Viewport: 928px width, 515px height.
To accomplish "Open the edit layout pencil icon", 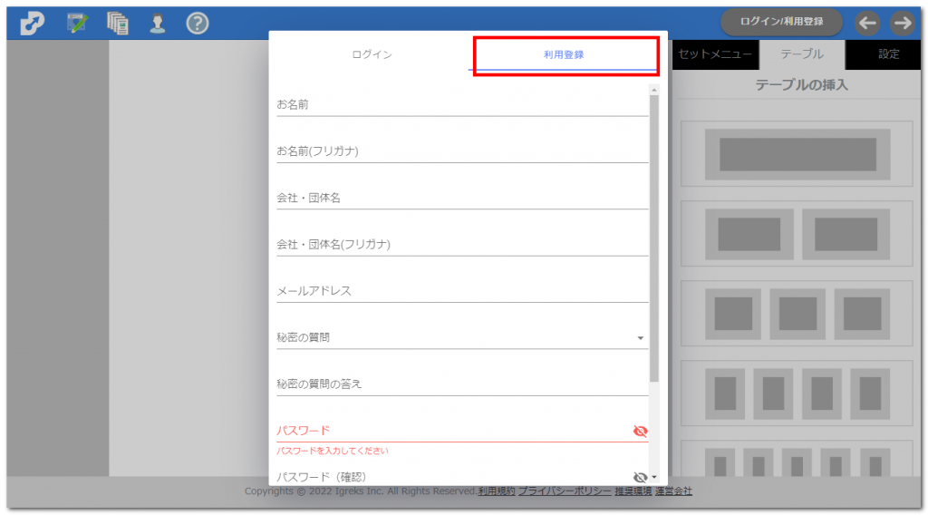I will click(x=77, y=23).
